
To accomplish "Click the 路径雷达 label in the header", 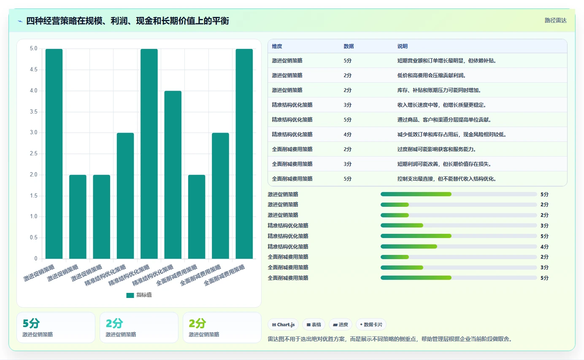I will 555,20.
